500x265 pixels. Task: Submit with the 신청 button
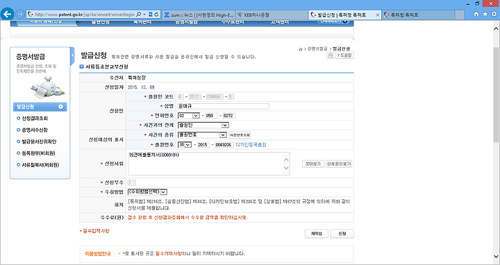point(342,234)
